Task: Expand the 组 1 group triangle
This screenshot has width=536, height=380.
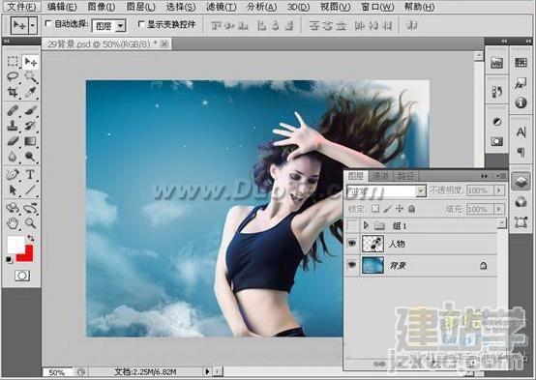Action: [366, 225]
